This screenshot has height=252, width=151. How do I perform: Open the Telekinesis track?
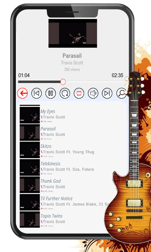(x=50, y=163)
